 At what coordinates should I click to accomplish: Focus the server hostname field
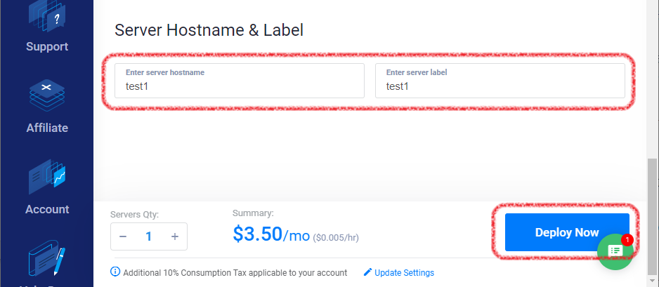(240, 81)
